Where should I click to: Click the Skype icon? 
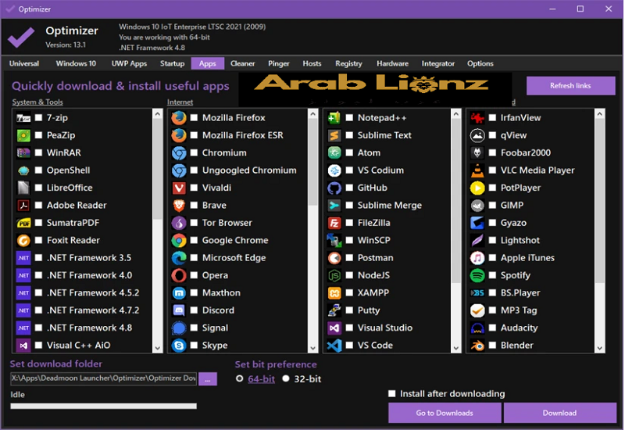coord(179,346)
